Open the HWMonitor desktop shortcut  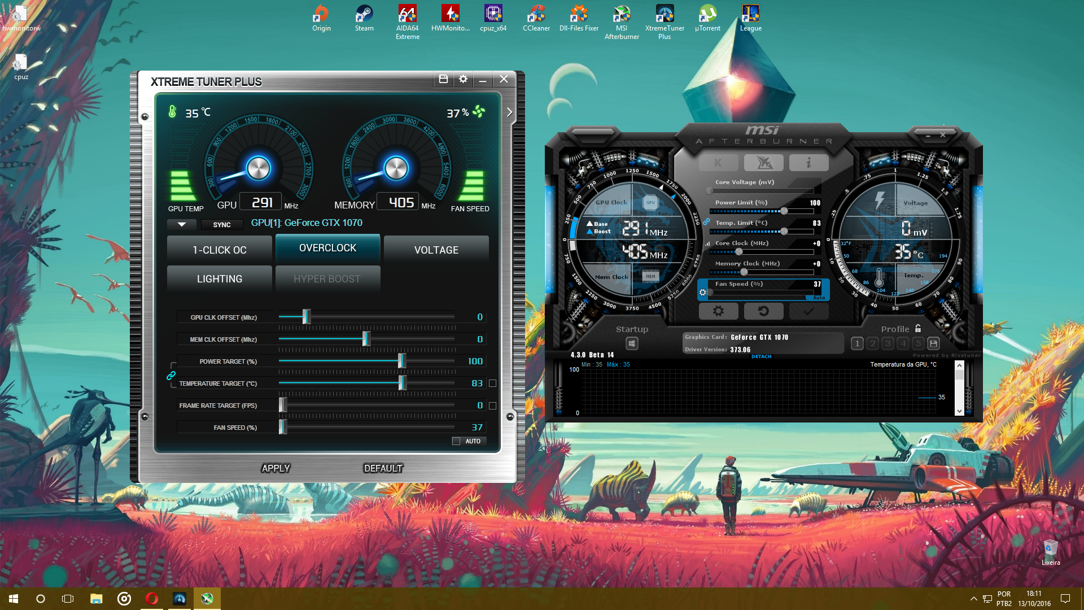click(x=451, y=18)
